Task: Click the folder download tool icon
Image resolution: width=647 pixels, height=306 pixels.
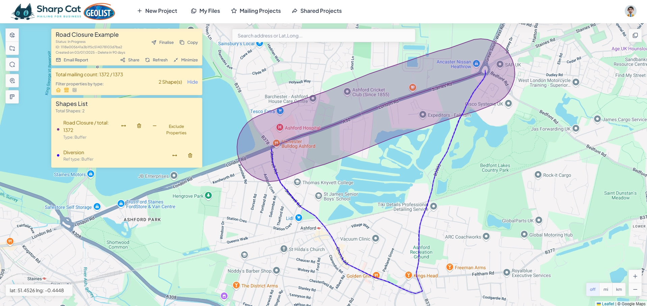Action: click(x=12, y=48)
